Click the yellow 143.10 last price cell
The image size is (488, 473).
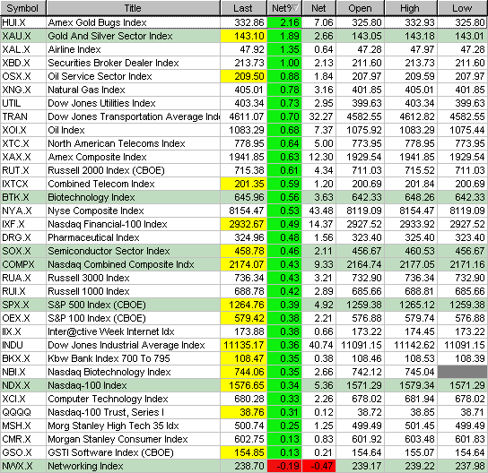[x=243, y=36]
